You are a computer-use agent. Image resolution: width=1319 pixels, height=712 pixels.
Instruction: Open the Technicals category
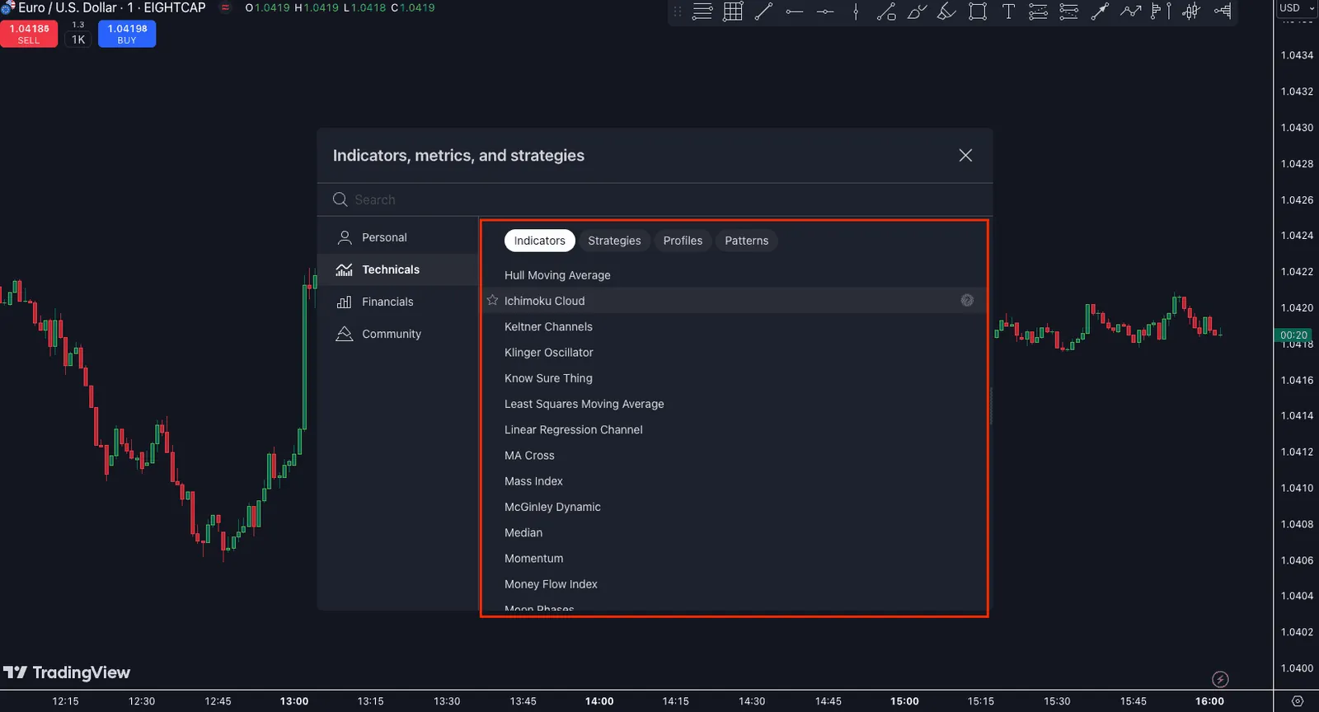pos(398,269)
